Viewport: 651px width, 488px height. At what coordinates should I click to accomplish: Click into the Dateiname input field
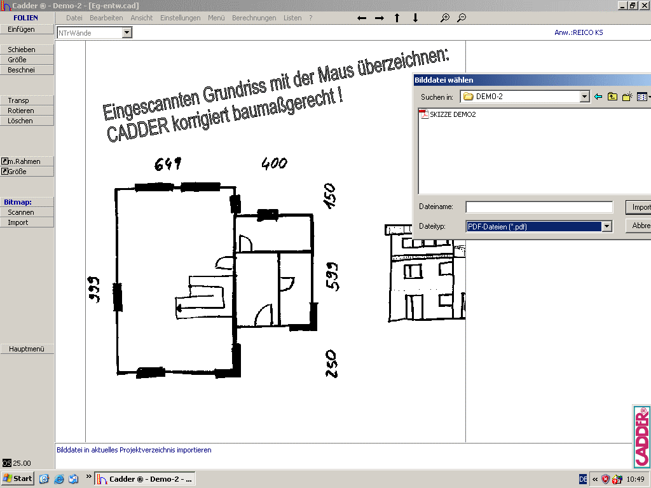[x=539, y=207]
